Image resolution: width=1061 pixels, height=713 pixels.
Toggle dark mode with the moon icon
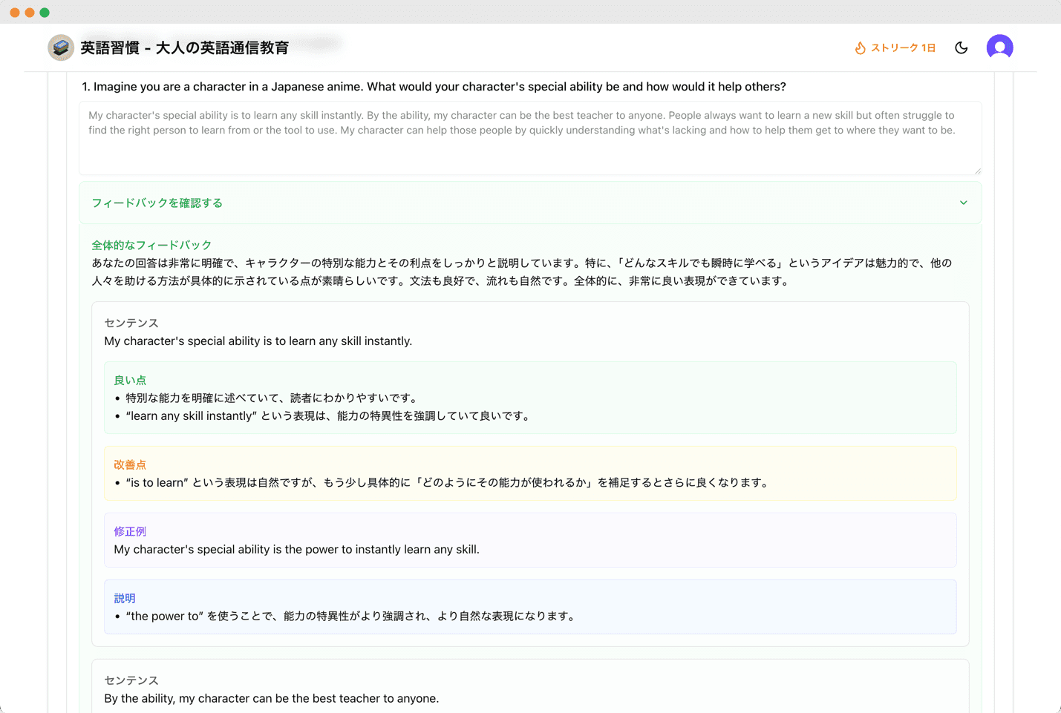(x=962, y=47)
